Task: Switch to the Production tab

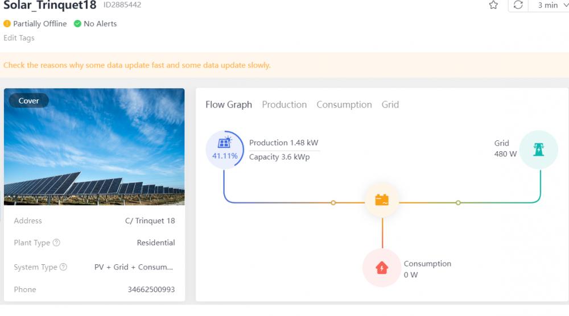Action: tap(284, 105)
